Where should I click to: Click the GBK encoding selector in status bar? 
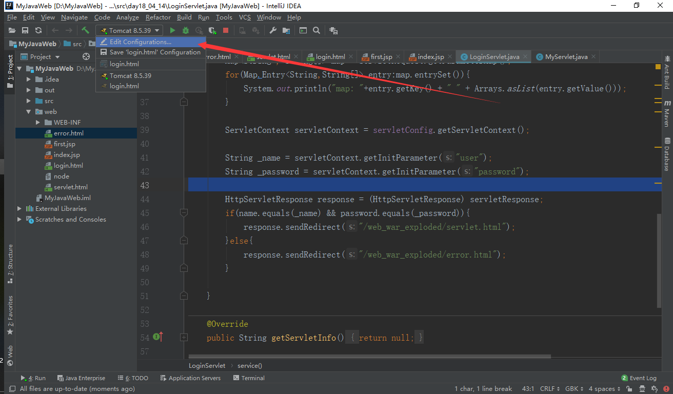pos(575,389)
